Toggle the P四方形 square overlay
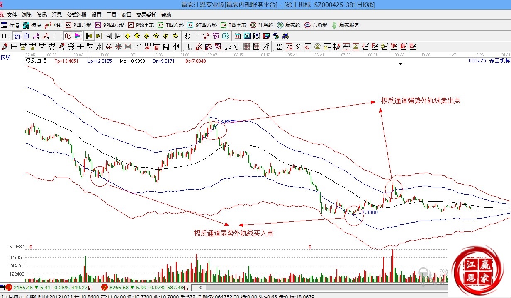 tap(78, 25)
